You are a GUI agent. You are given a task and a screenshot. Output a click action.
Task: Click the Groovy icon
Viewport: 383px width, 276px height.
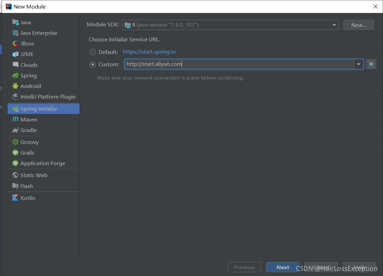pyautogui.click(x=15, y=142)
